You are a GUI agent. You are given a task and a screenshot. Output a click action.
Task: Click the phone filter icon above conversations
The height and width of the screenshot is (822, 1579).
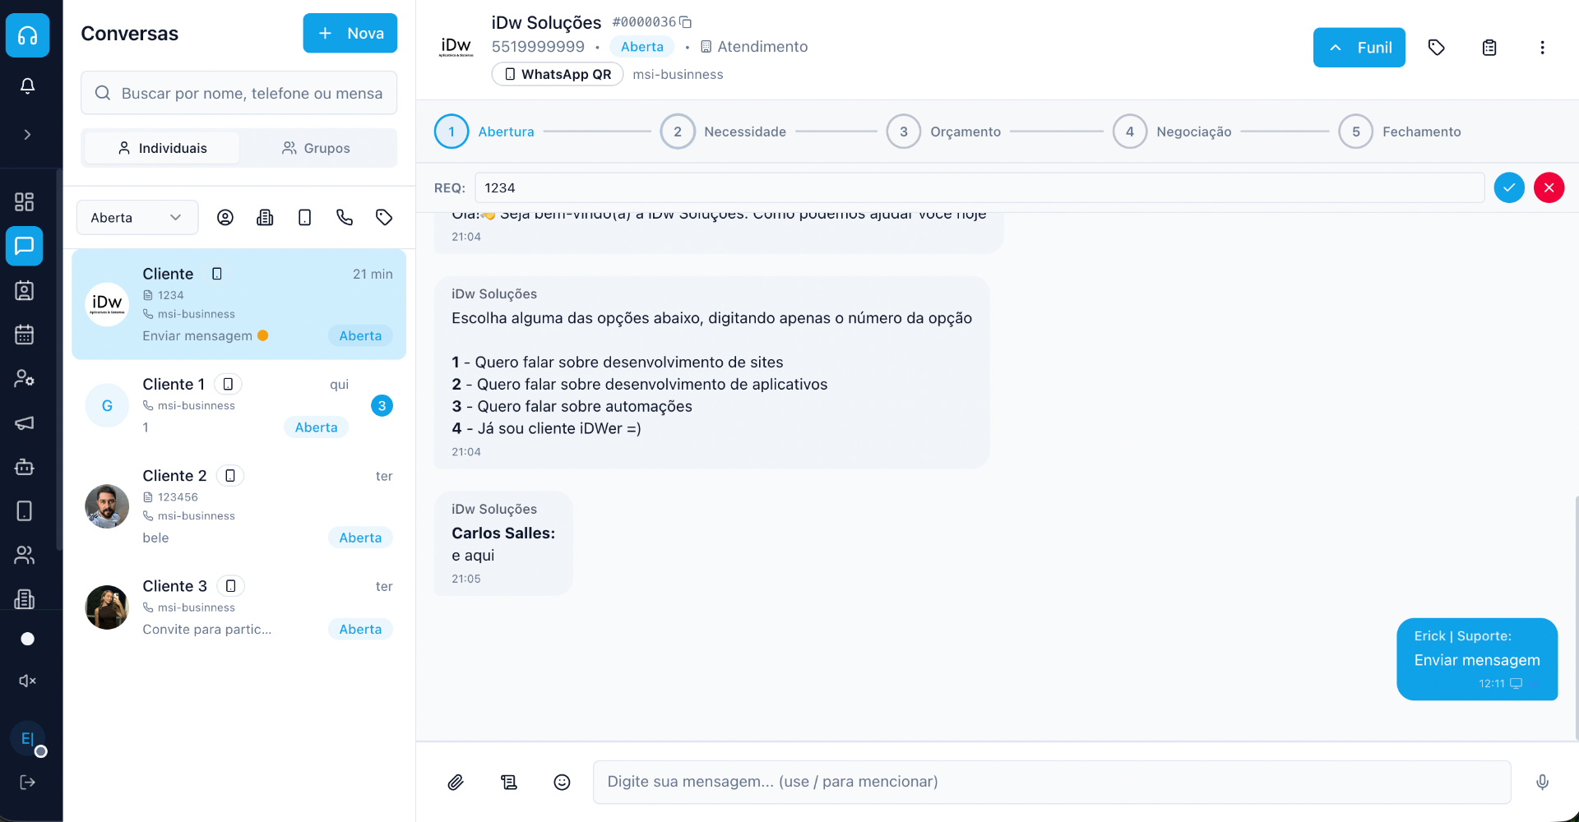344,217
